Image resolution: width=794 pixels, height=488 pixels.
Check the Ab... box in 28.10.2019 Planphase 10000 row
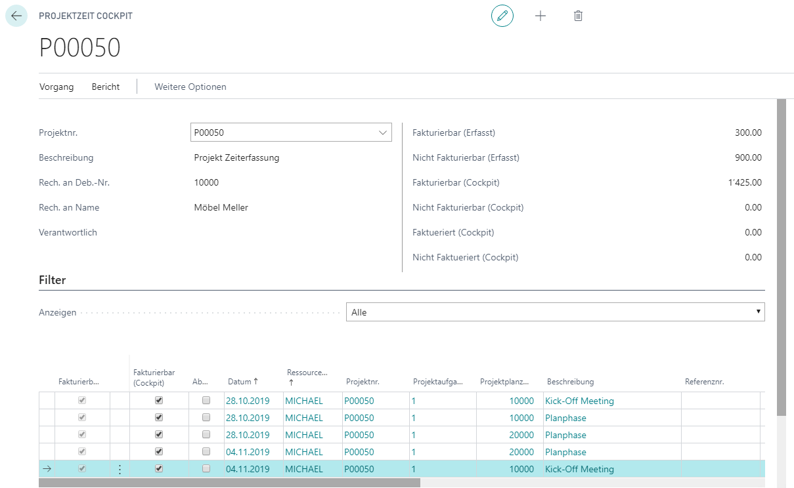(x=206, y=417)
